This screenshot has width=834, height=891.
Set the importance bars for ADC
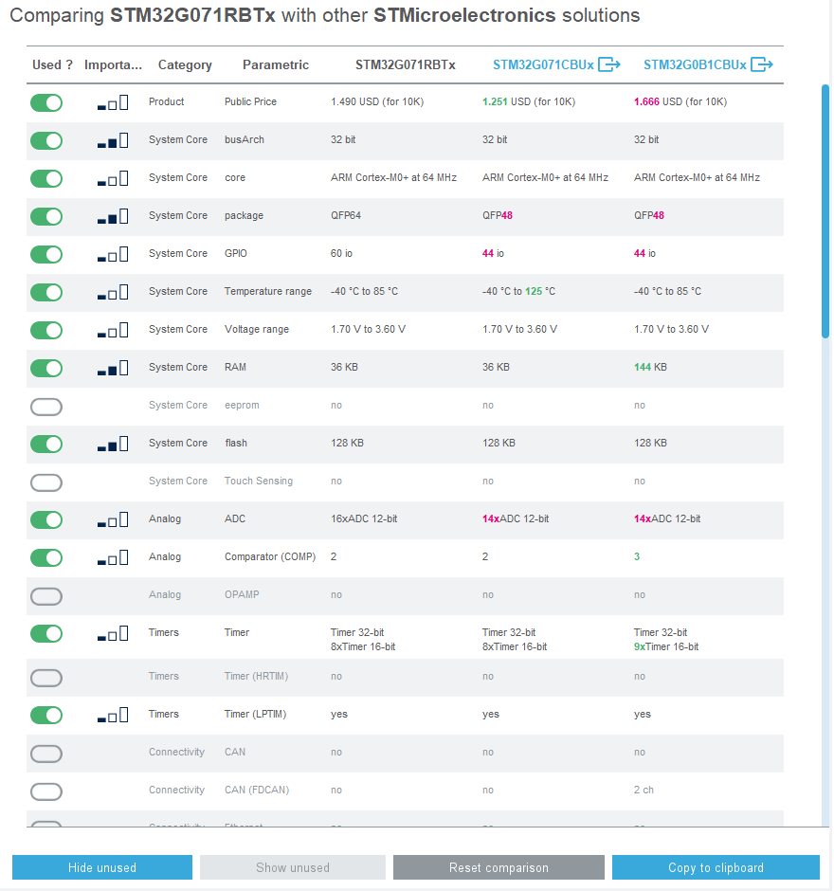(x=113, y=520)
